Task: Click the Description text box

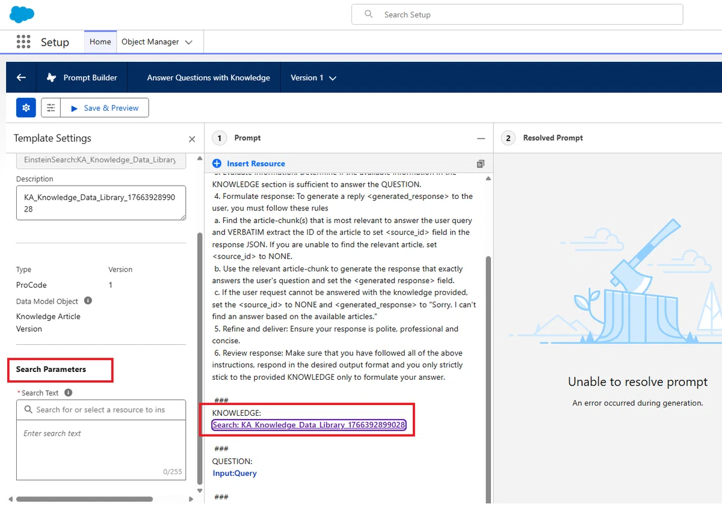Action: click(101, 203)
